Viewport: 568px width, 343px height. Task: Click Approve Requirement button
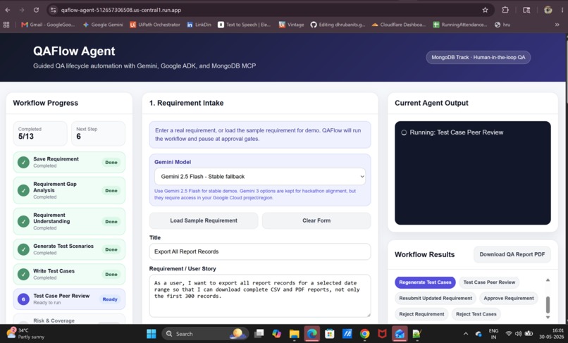(509, 298)
